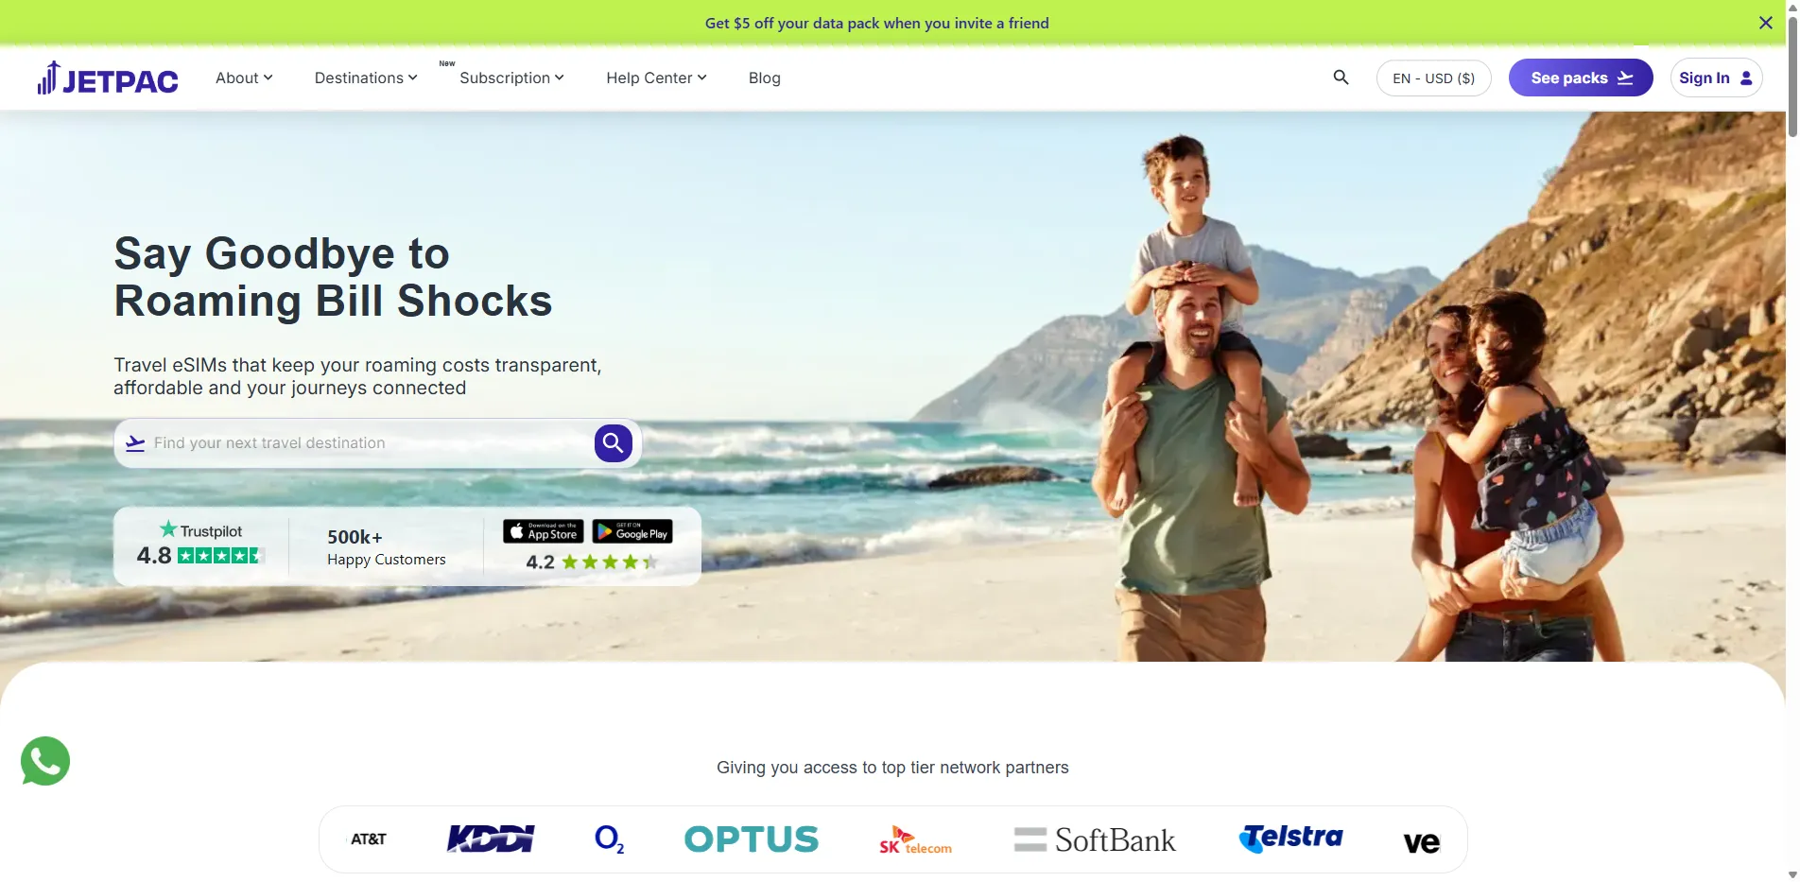Image resolution: width=1800 pixels, height=882 pixels.
Task: Click the purple destination search button
Action: [614, 442]
